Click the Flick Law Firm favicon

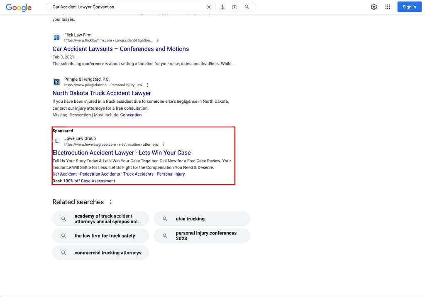pos(56,37)
